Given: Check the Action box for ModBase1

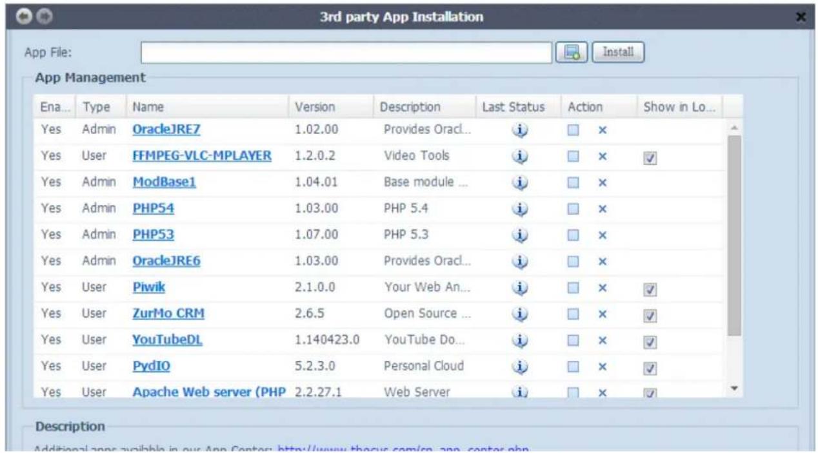Looking at the screenshot, I should pyautogui.click(x=573, y=183).
